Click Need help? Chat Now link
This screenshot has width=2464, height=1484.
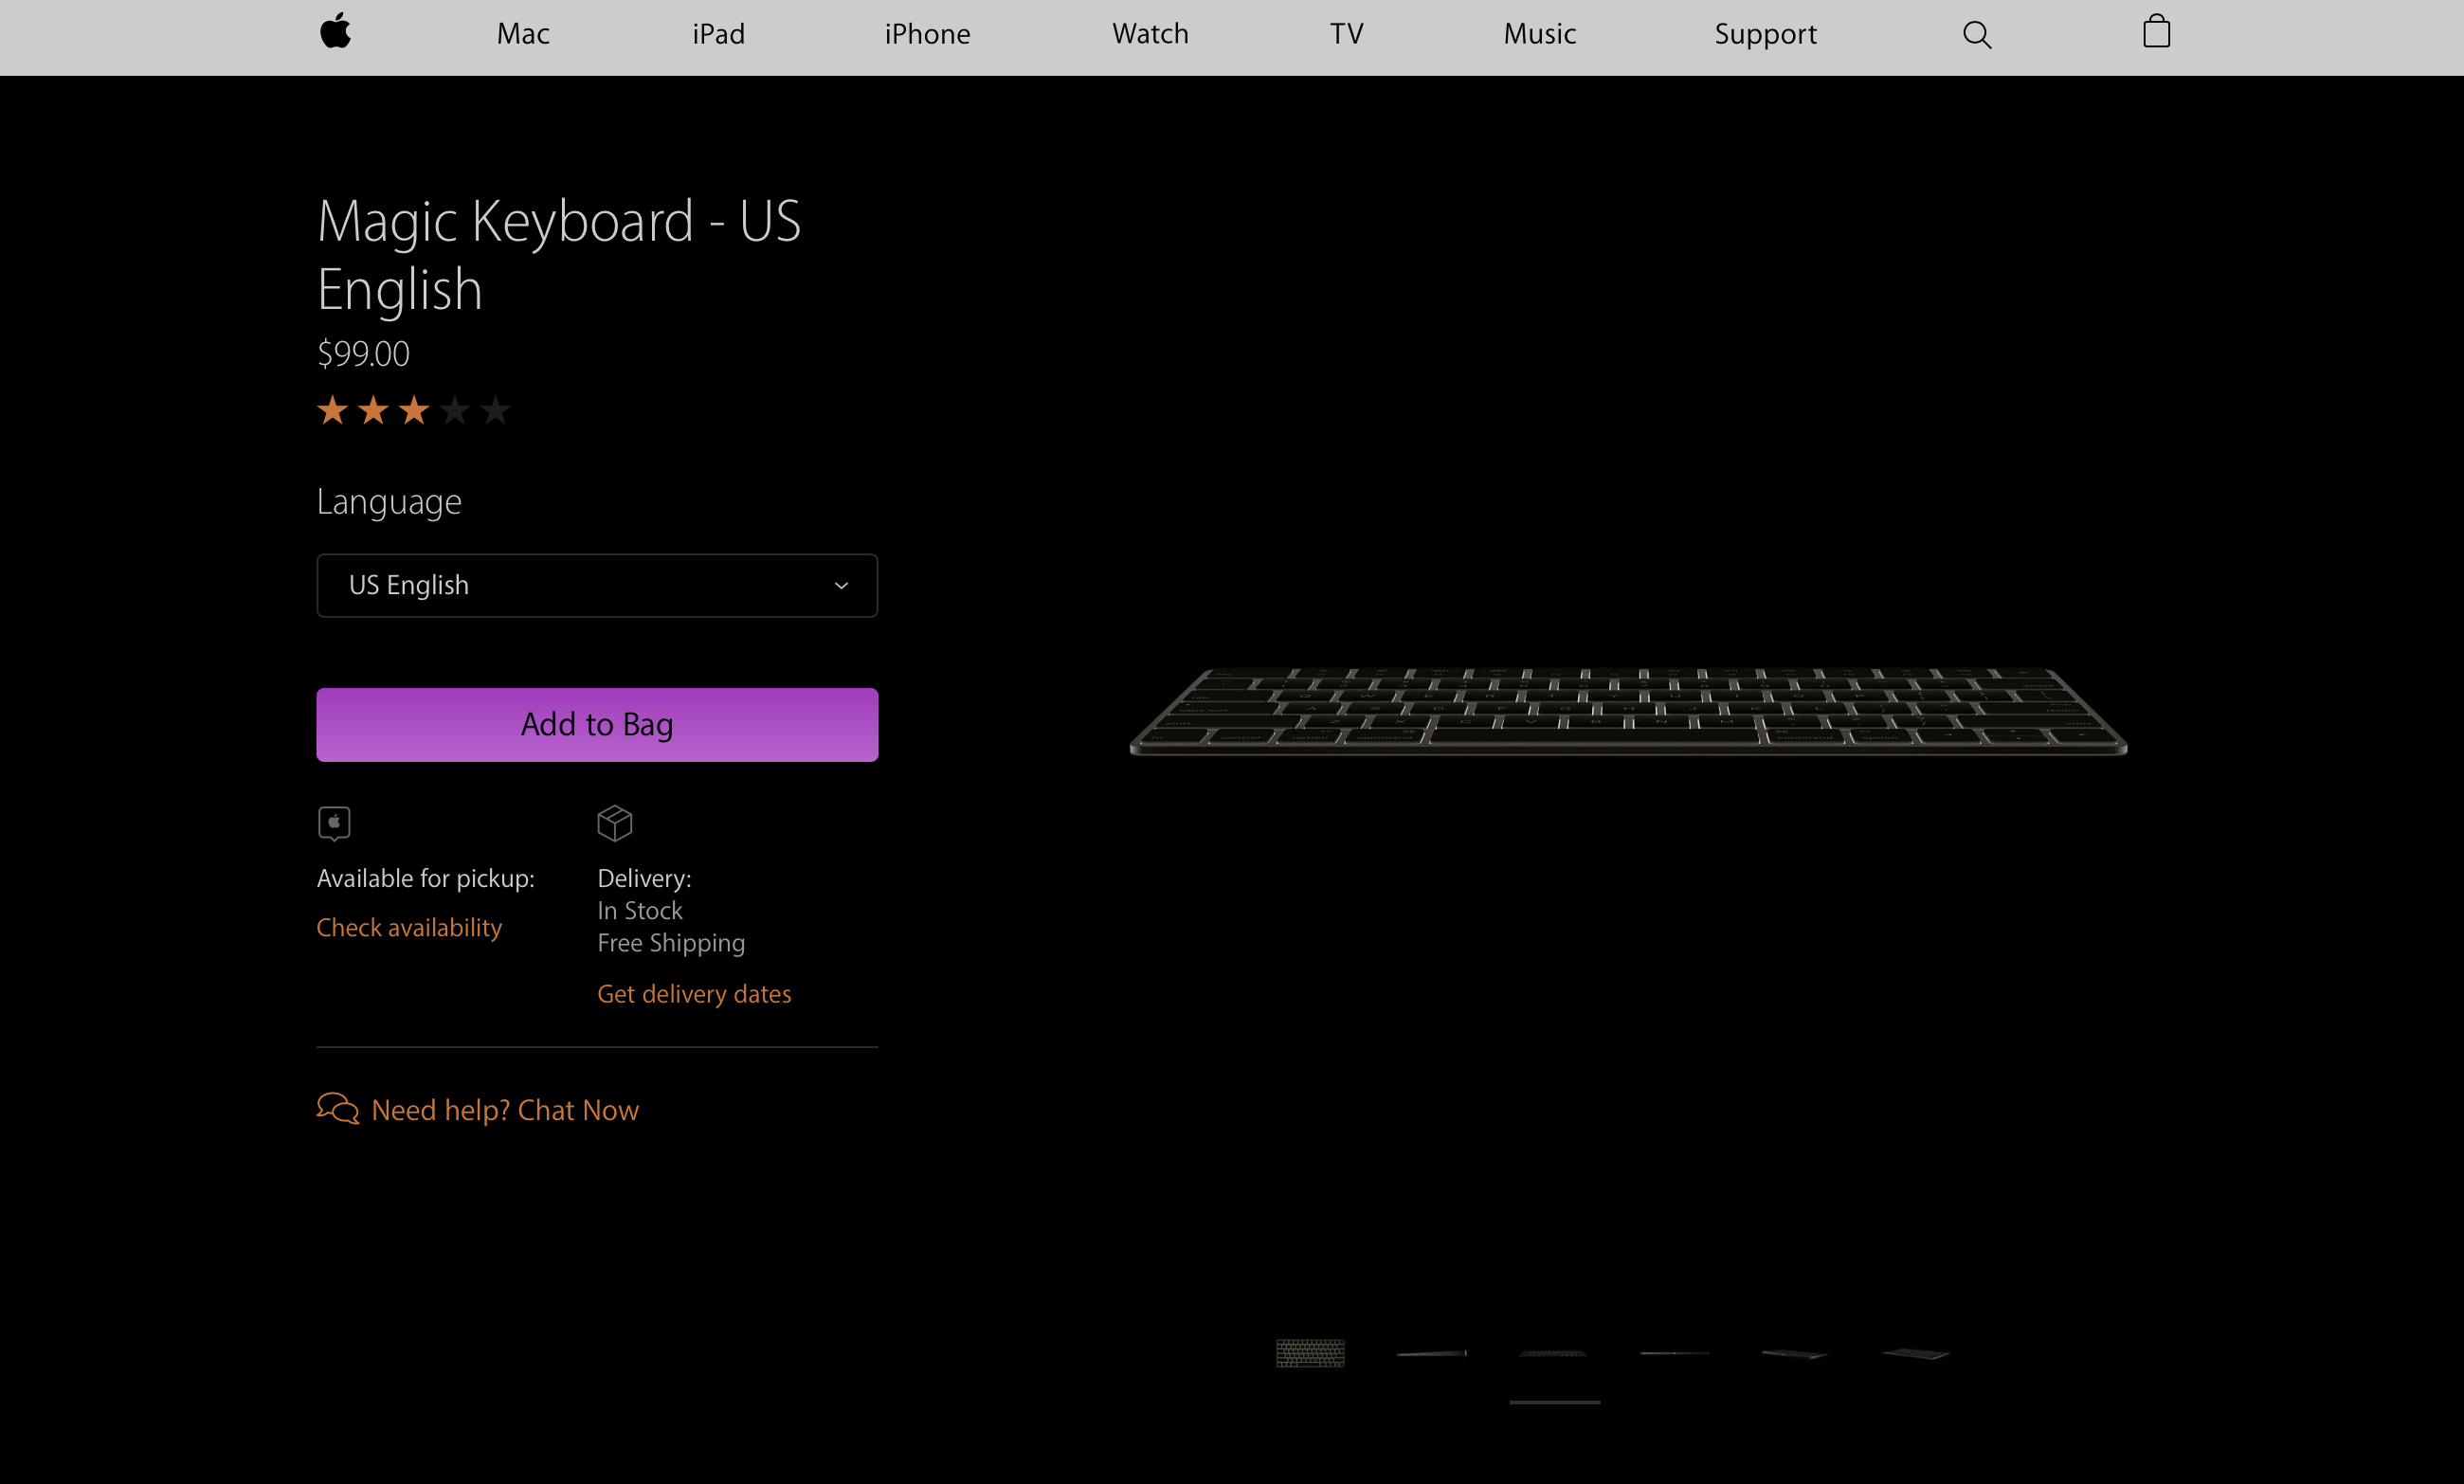(504, 1110)
